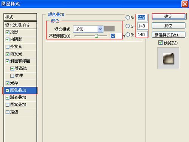Click the B value field 140

click(x=142, y=35)
